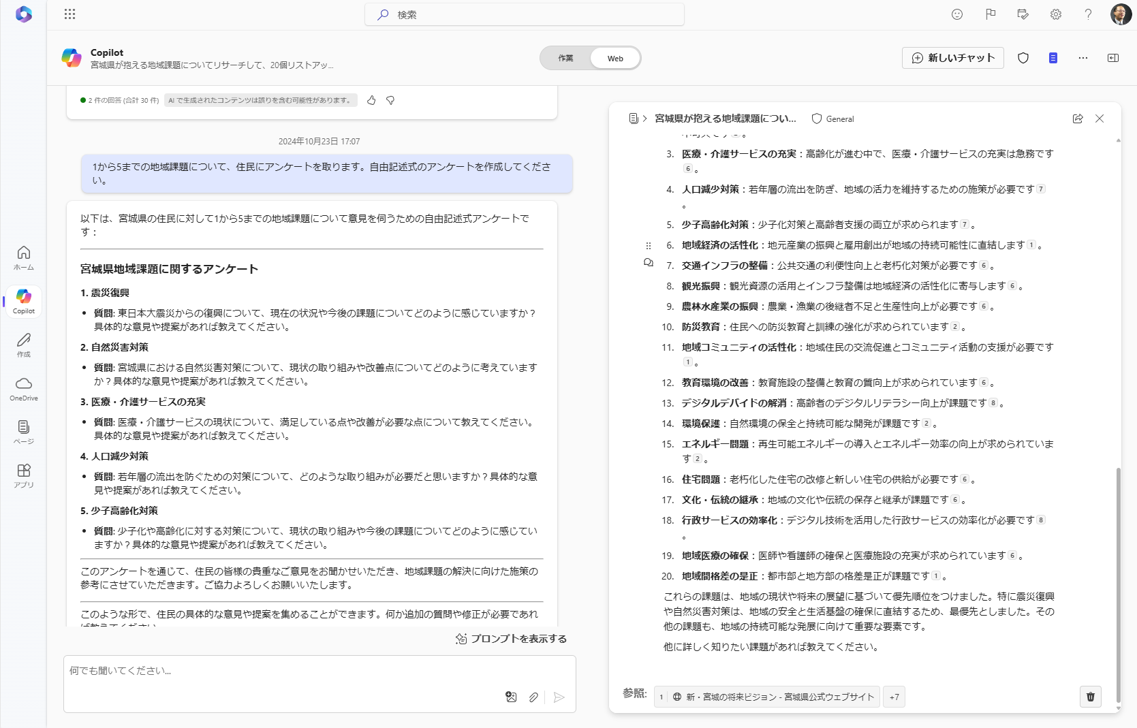Viewport: 1137px width, 728px height.
Task: Click the 4. 人口減少対策 heading in chat
Action: tap(114, 456)
